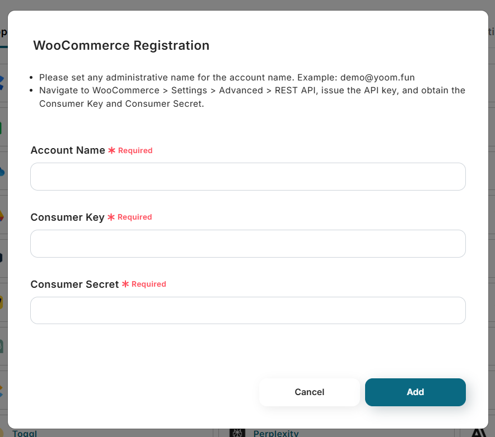The image size is (495, 437).
Task: Focus the Consumer Key text box
Action: (x=247, y=244)
